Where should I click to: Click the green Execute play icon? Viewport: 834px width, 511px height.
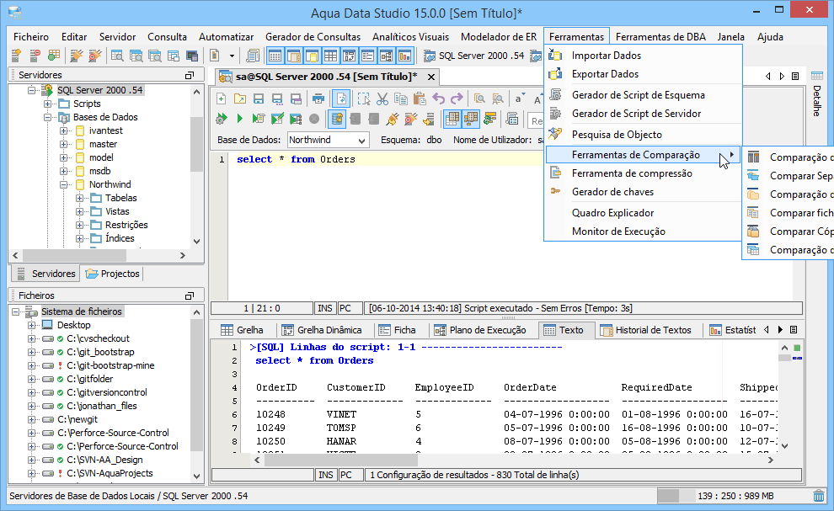coord(239,119)
